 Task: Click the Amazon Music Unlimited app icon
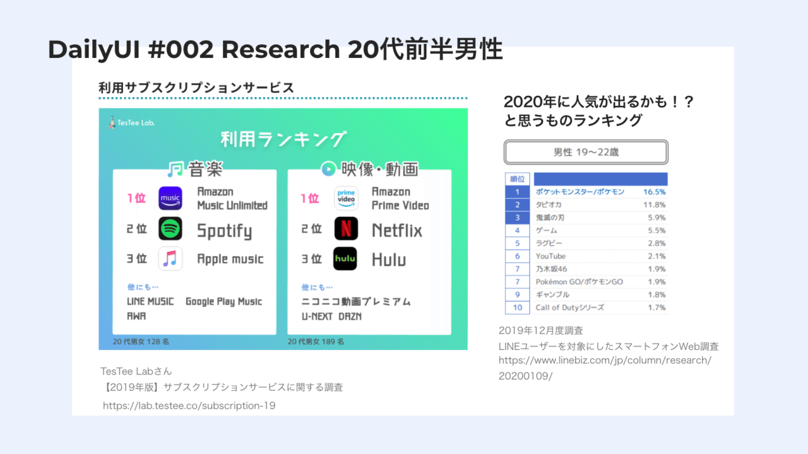point(170,198)
